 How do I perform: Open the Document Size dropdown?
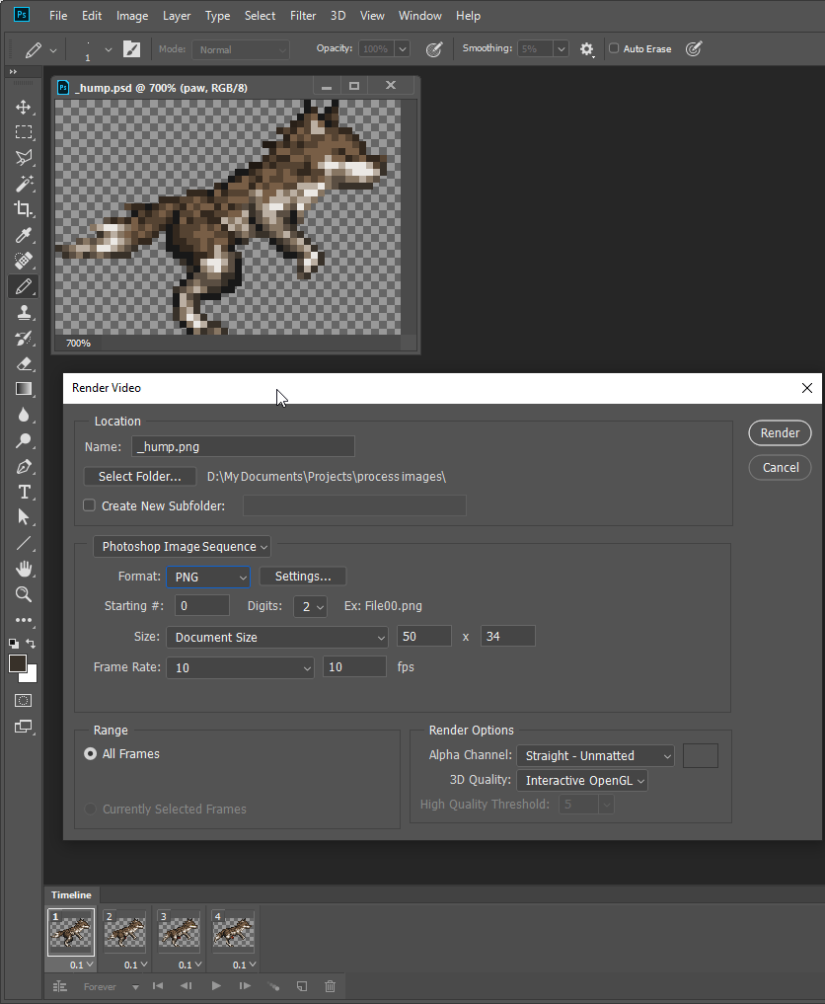(277, 638)
